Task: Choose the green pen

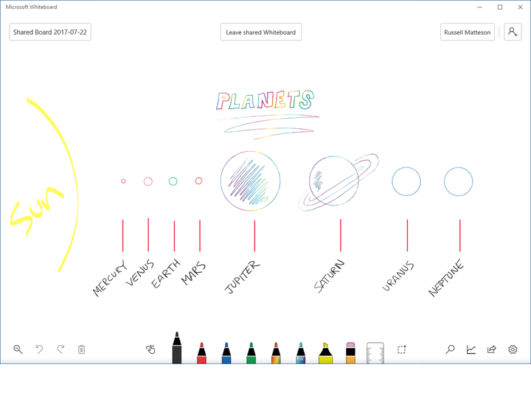Action: click(251, 352)
